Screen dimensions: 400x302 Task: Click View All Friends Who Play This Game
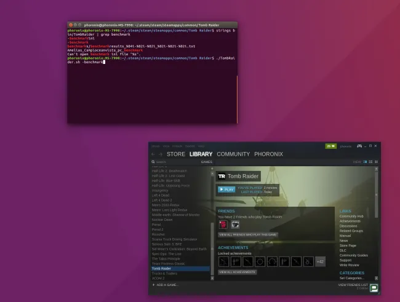click(x=248, y=235)
